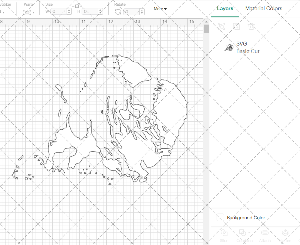Adjust the Height stepper arrows
The height and width of the screenshot is (245, 300).
point(100,11)
